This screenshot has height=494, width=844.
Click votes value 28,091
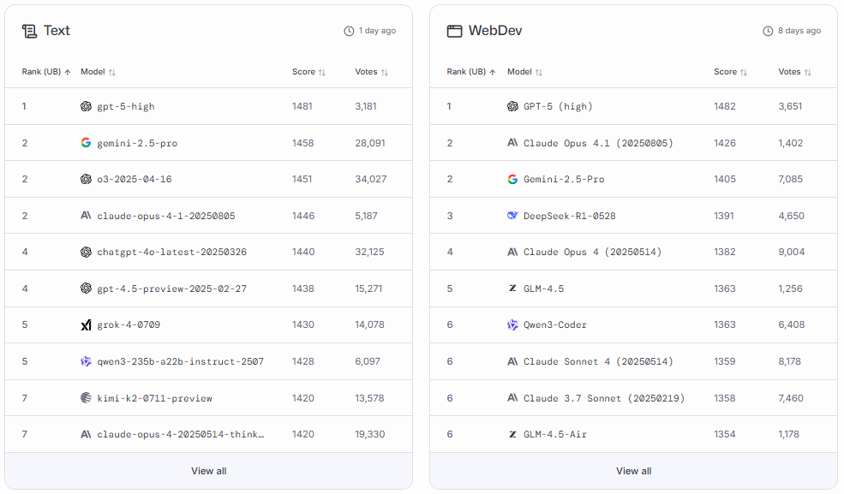point(370,143)
